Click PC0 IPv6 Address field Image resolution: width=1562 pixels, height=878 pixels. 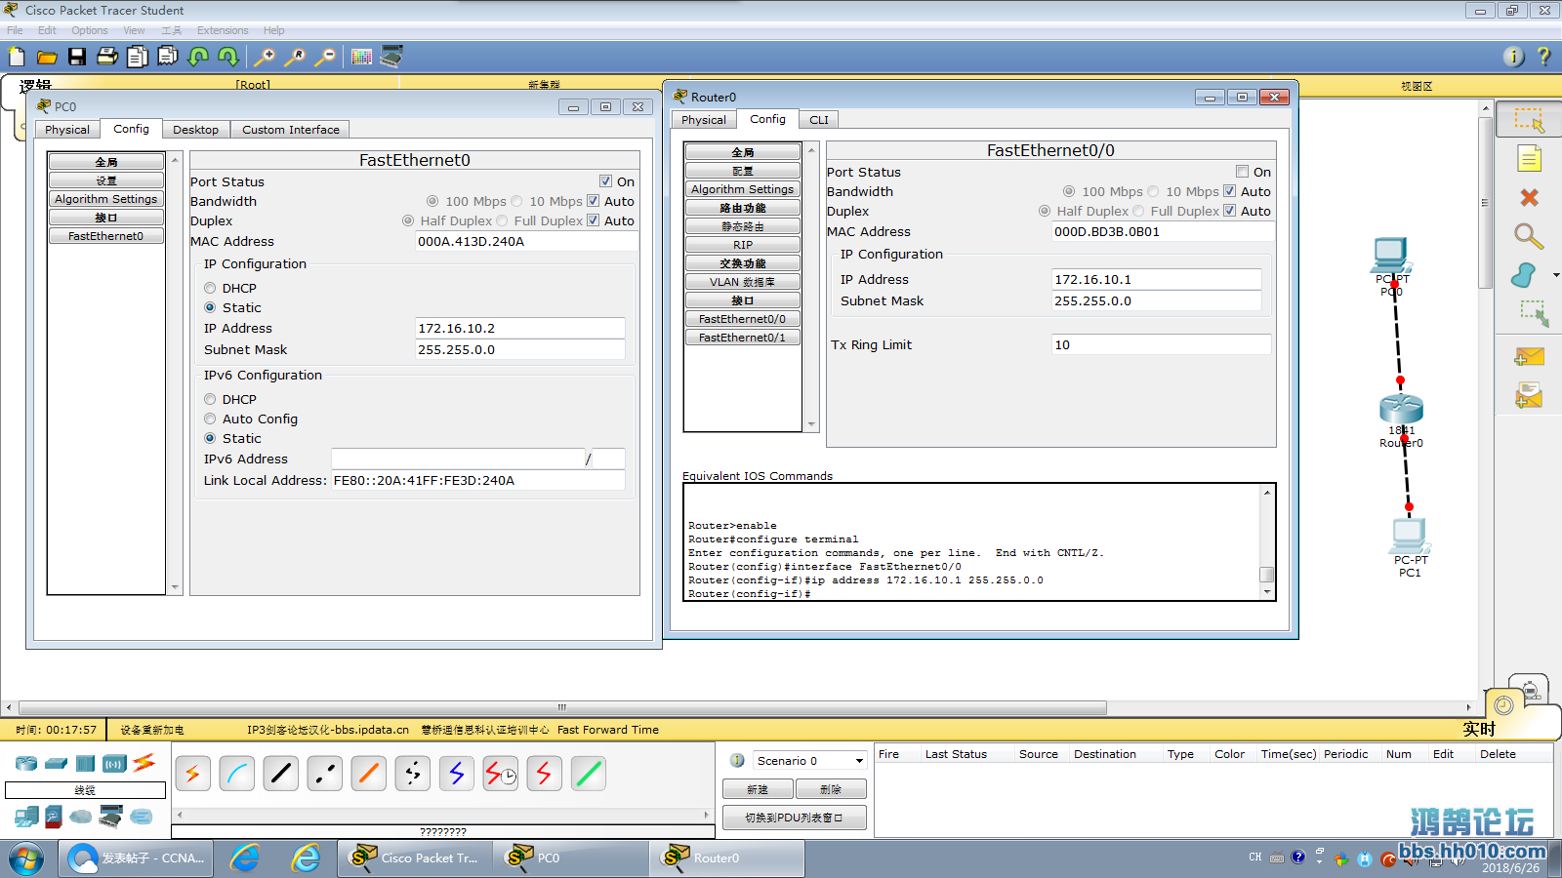pos(458,459)
